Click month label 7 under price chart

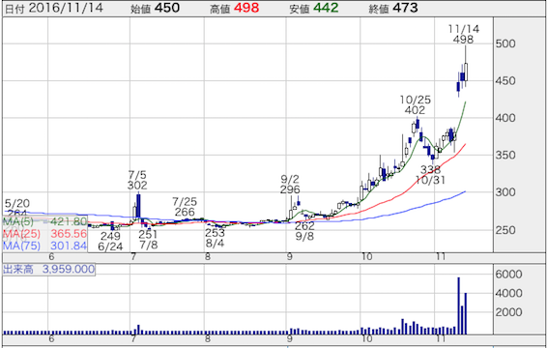pos(132,257)
